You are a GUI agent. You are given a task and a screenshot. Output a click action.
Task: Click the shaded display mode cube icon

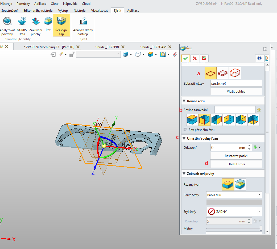click(x=125, y=54)
